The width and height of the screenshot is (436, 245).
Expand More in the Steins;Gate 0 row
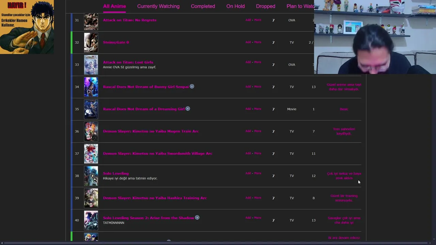(258, 42)
